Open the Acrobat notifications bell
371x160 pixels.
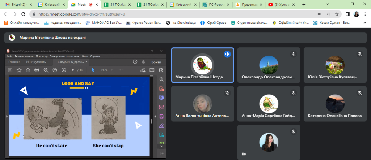[x=143, y=62]
